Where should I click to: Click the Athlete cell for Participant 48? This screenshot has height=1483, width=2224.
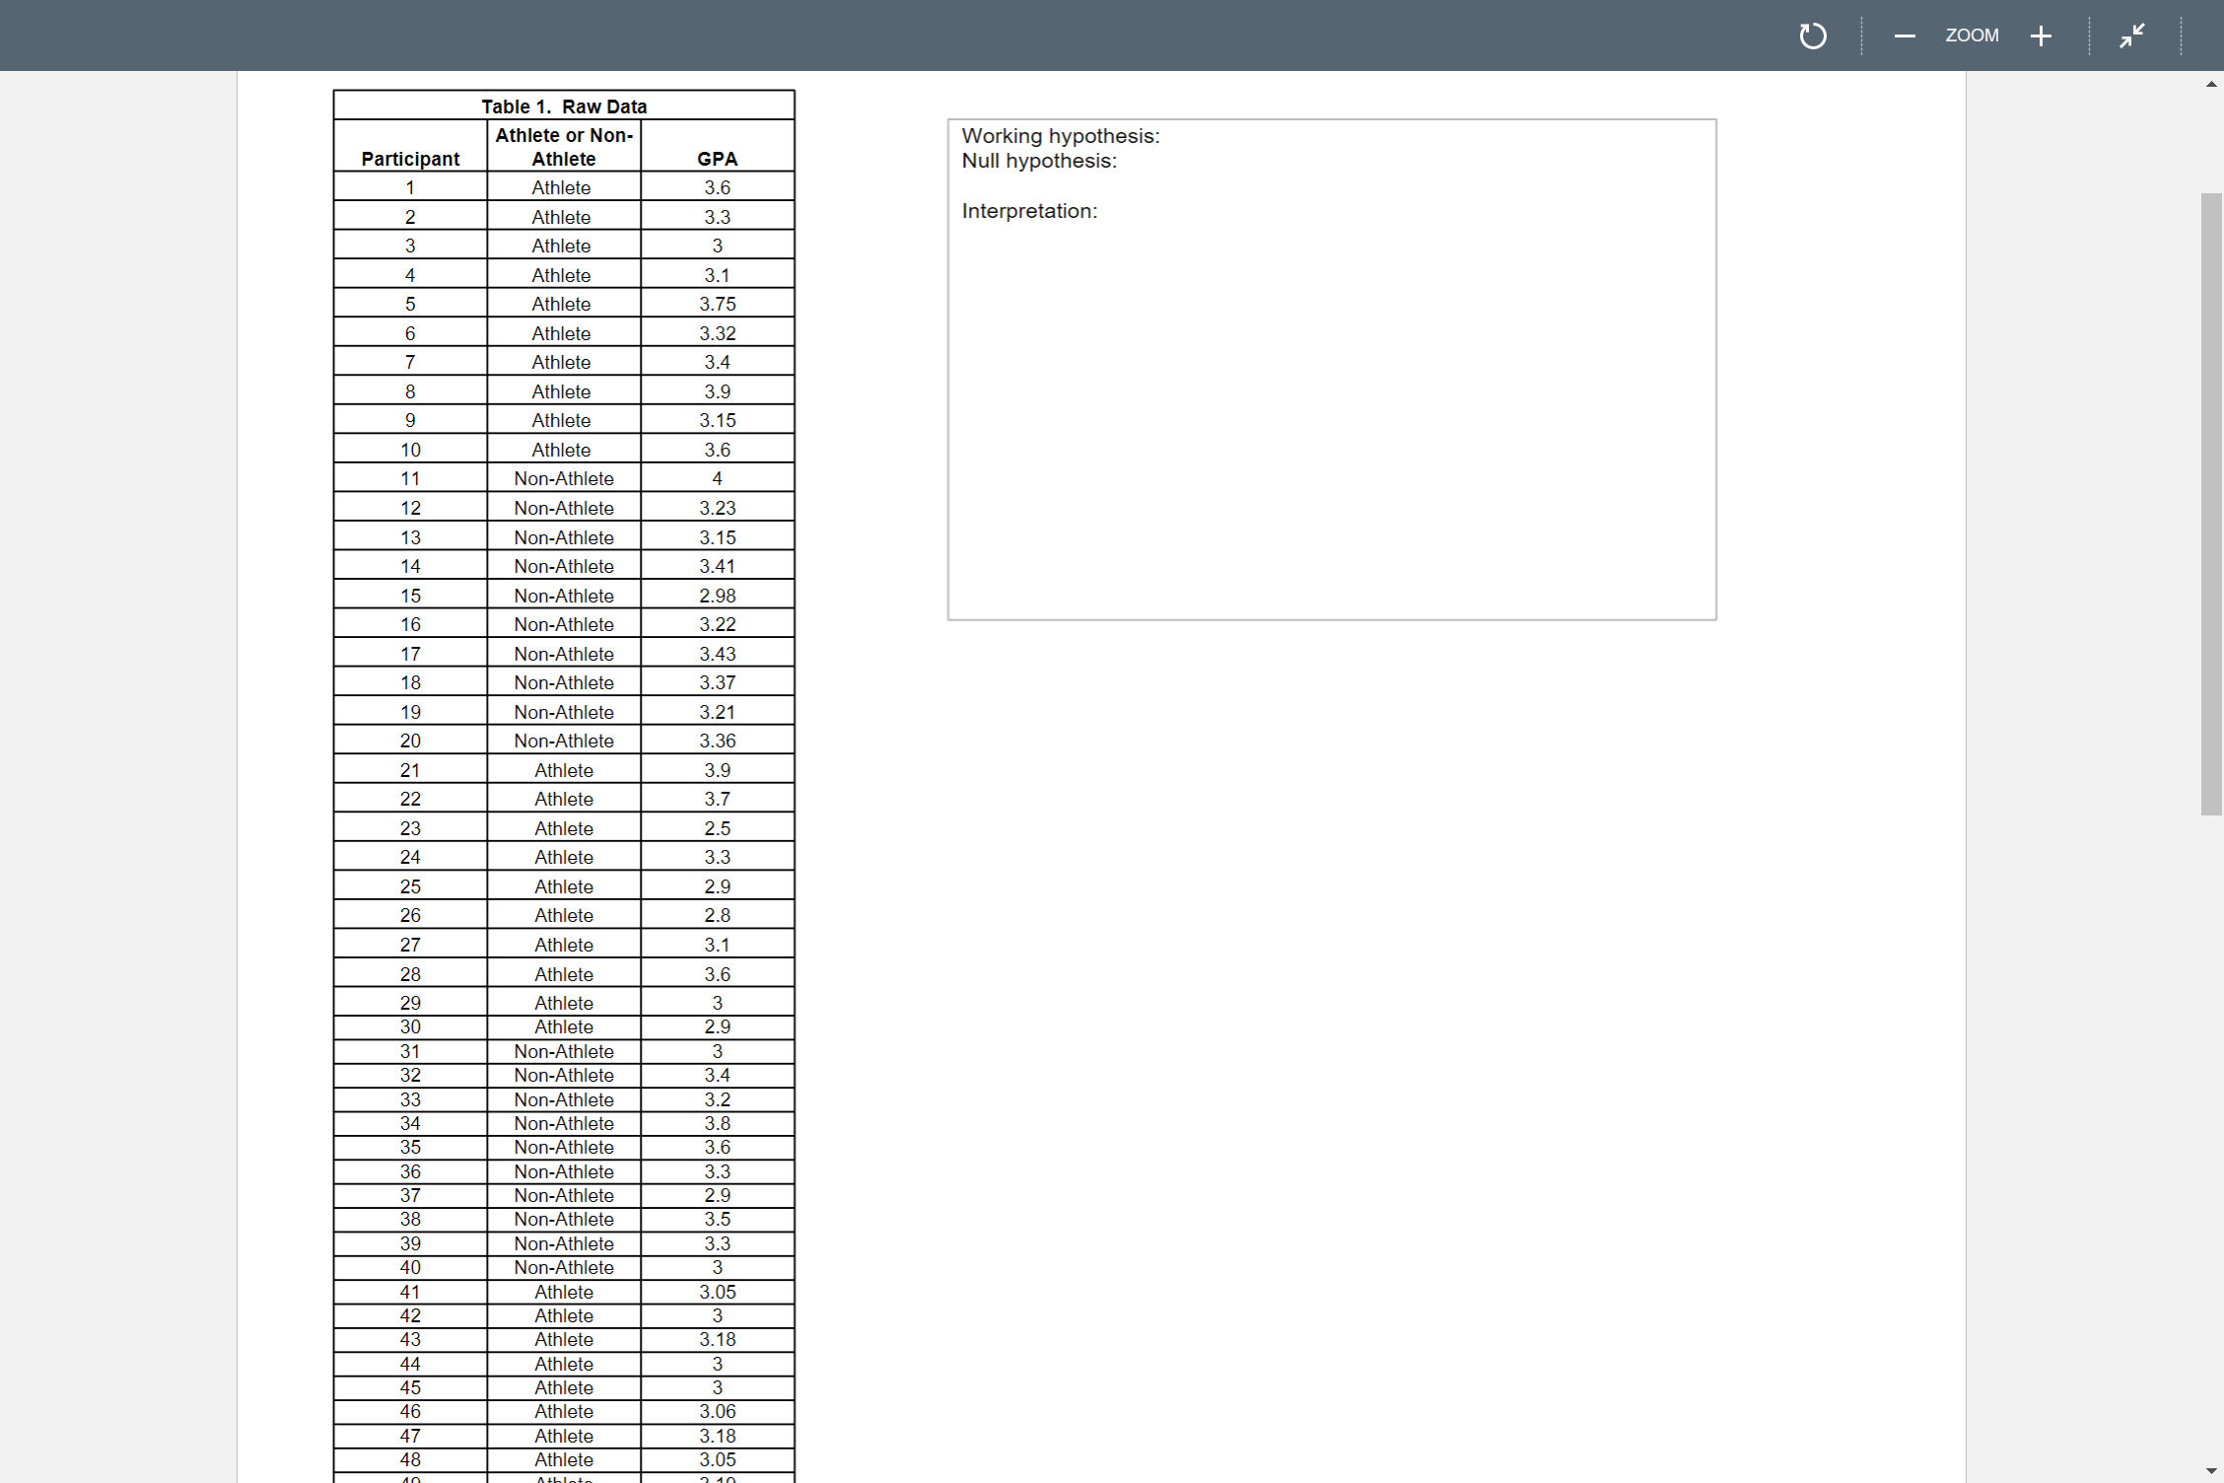(x=563, y=1460)
